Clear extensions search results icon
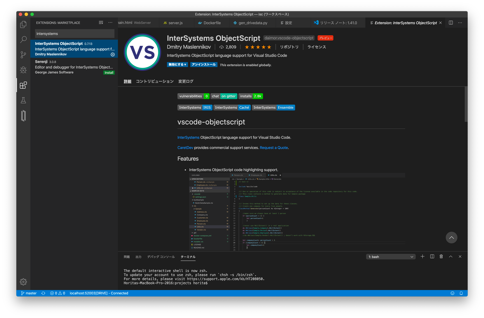The image size is (484, 318). 101,22
